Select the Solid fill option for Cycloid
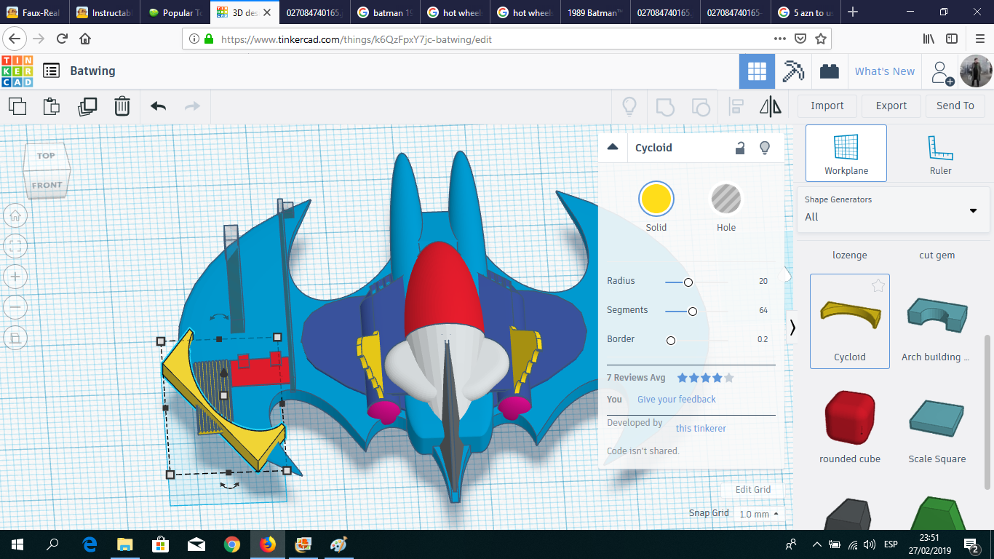994x559 pixels. point(656,198)
